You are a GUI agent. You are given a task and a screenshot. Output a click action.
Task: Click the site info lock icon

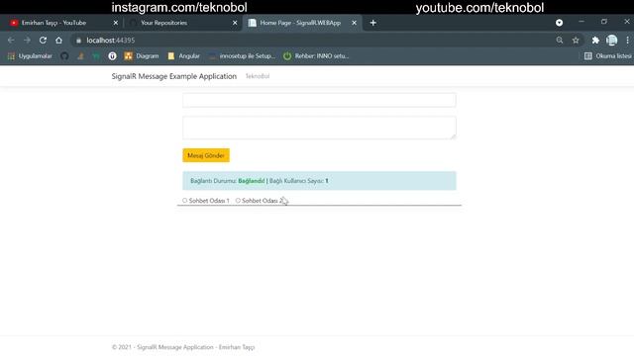click(x=79, y=41)
